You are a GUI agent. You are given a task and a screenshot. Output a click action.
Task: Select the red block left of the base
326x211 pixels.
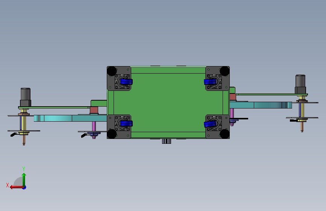click(94, 110)
